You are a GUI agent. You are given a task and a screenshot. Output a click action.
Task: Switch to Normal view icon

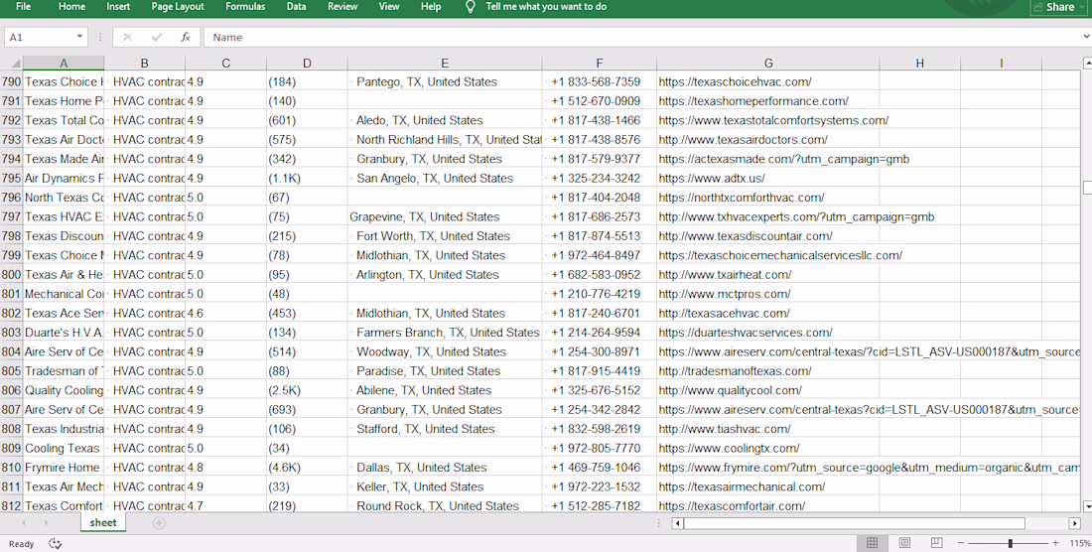tap(872, 543)
